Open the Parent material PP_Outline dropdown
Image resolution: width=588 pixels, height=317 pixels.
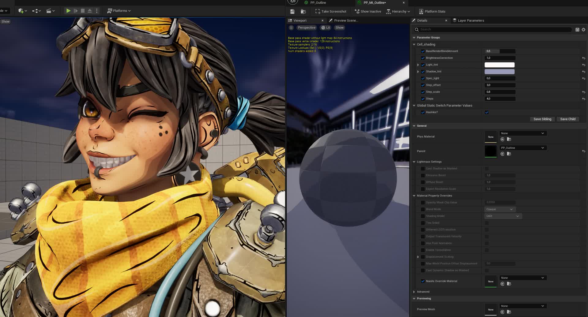[522, 148]
